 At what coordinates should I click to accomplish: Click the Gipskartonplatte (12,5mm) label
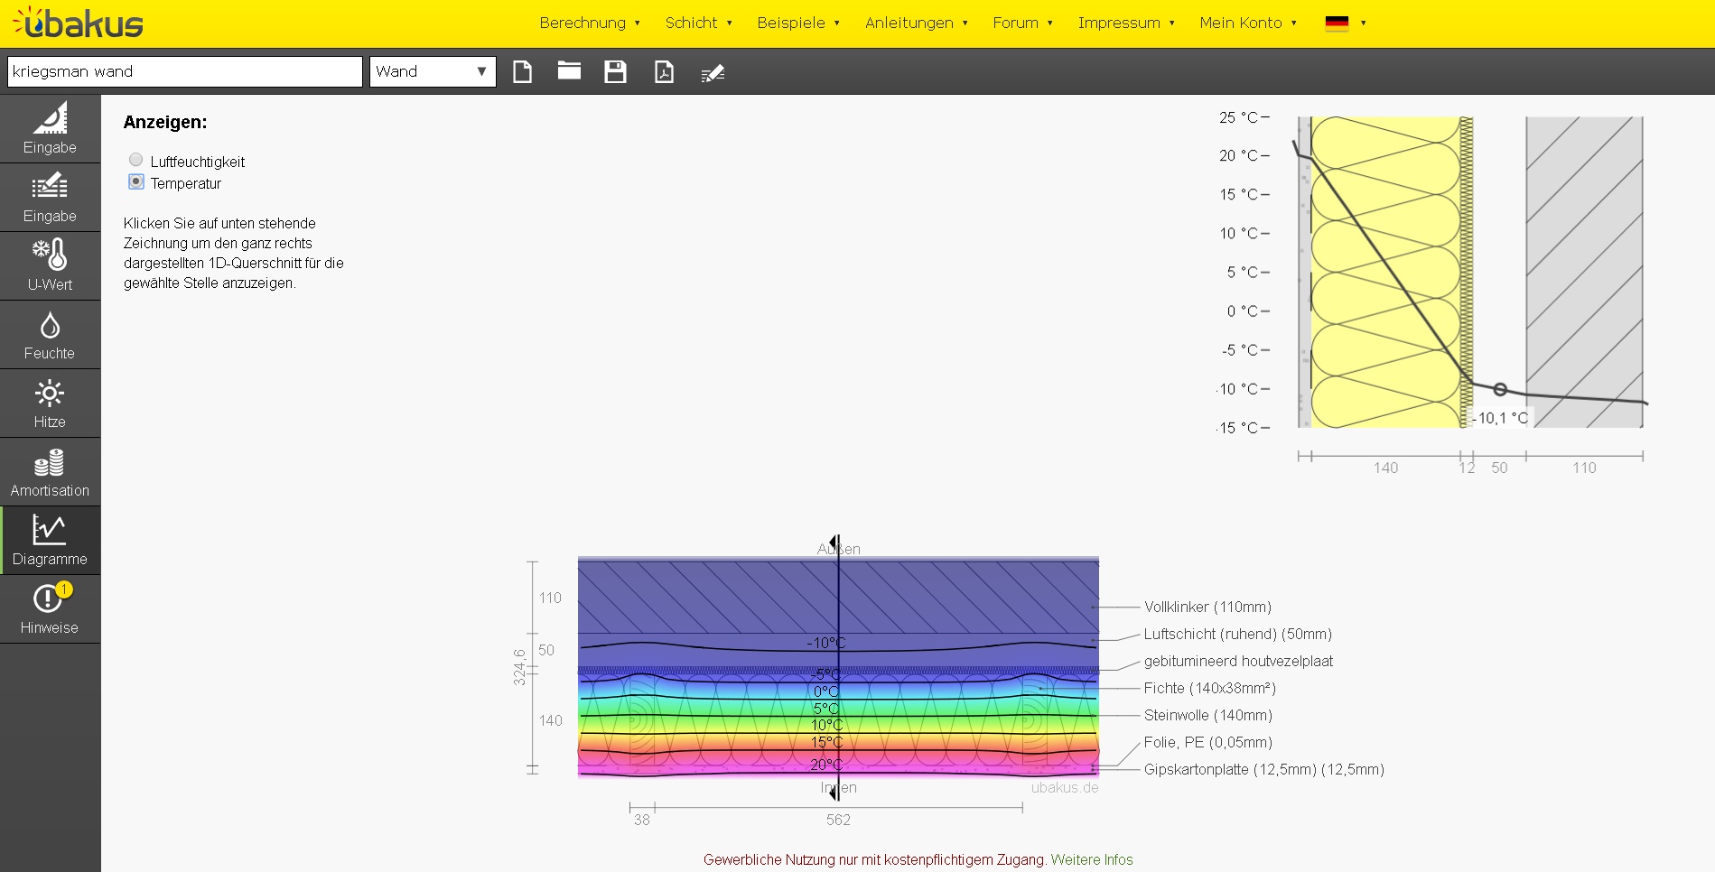(1263, 769)
